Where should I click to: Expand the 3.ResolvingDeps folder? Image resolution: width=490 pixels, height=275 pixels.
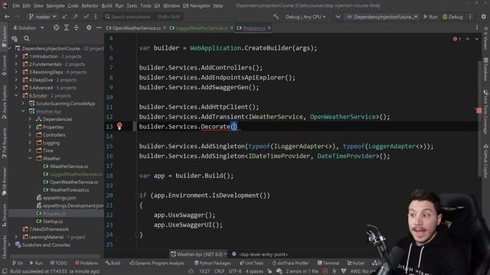click(16, 72)
